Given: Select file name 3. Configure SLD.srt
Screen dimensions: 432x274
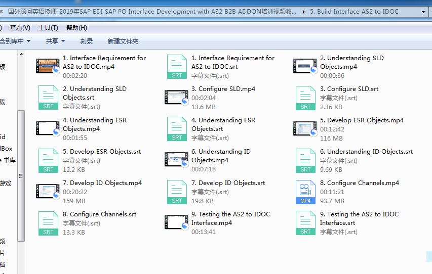Looking at the screenshot, I should click(349, 89).
